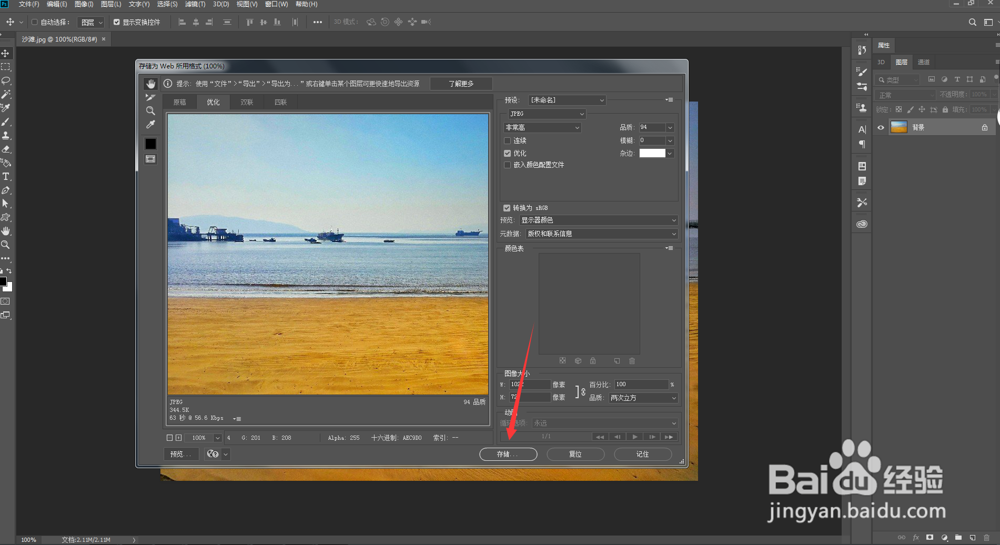The image size is (1000, 545).
Task: Switch to the 通道 panel tab
Action: point(924,62)
